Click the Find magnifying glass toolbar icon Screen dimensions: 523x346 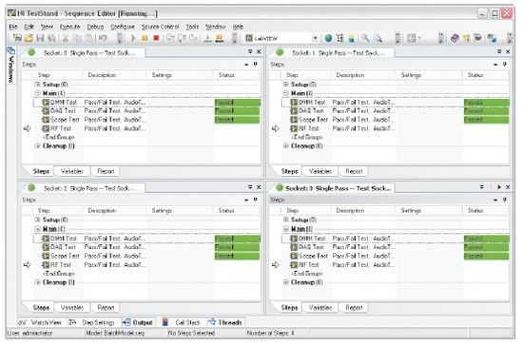(365, 38)
